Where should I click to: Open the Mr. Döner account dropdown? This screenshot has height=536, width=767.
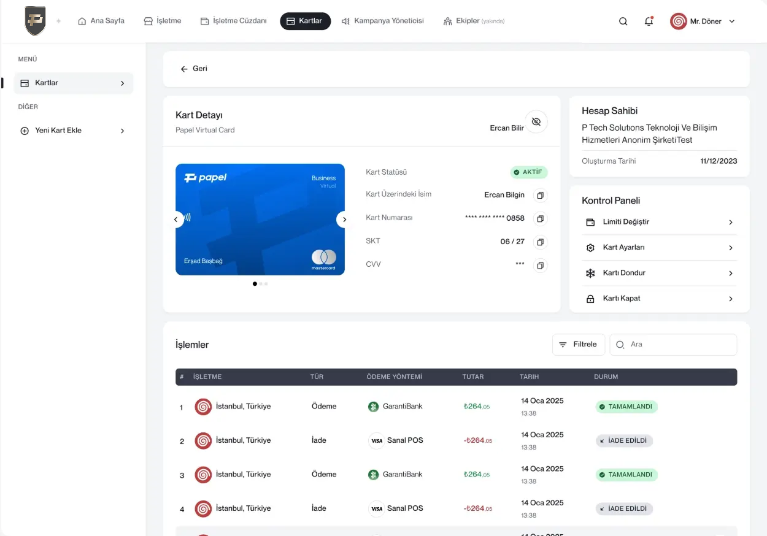click(703, 21)
